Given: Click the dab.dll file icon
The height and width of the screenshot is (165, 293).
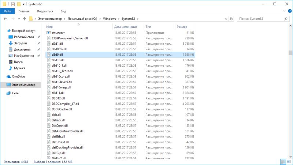Looking at the screenshot, I should point(49,115).
